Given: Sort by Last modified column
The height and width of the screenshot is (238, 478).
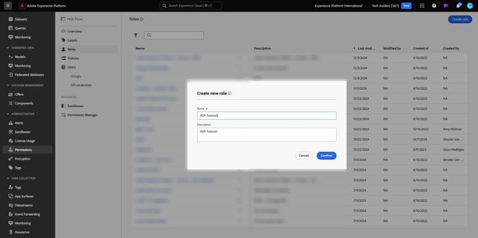Looking at the screenshot, I should pos(365,48).
